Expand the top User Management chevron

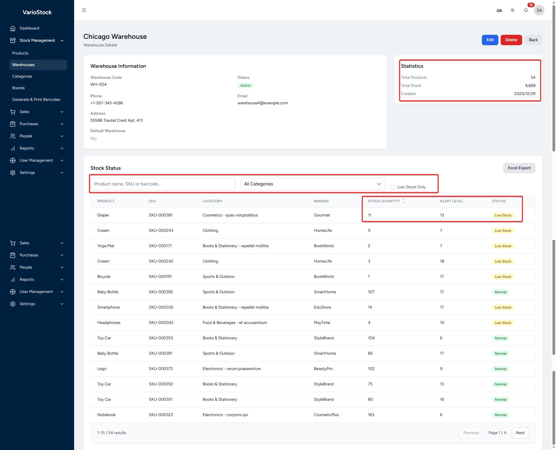(62, 161)
